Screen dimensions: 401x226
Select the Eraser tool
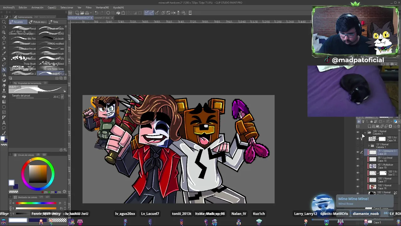coord(4,85)
